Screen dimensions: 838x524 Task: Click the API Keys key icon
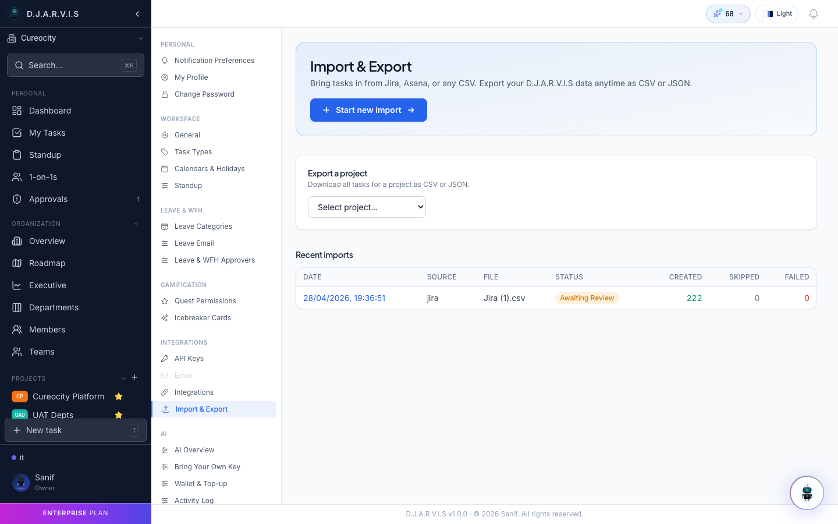pos(165,359)
